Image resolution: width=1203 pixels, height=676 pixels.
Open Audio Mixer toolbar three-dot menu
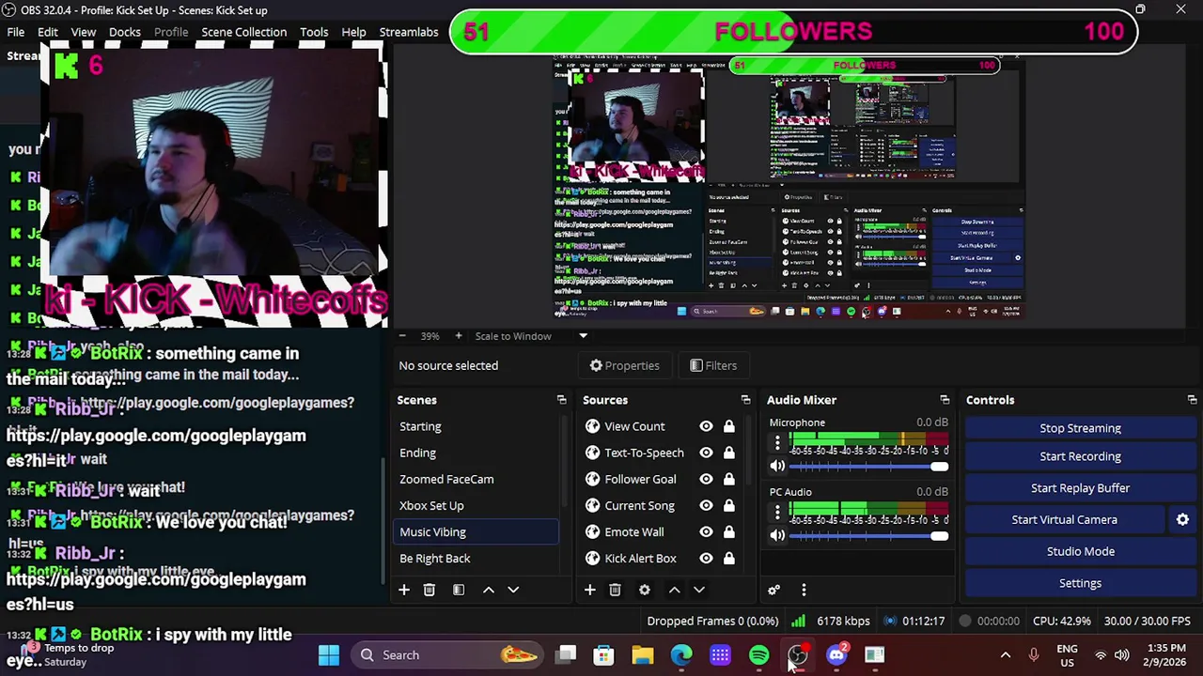804,590
